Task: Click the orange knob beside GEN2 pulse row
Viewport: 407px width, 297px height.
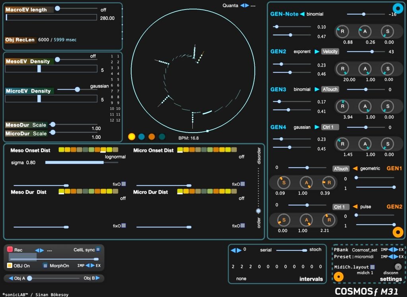Action: pyautogui.click(x=398, y=232)
